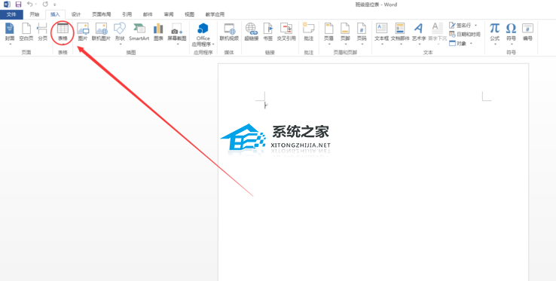Open the Customize Quick Access Toolbar arrow

coord(54,5)
